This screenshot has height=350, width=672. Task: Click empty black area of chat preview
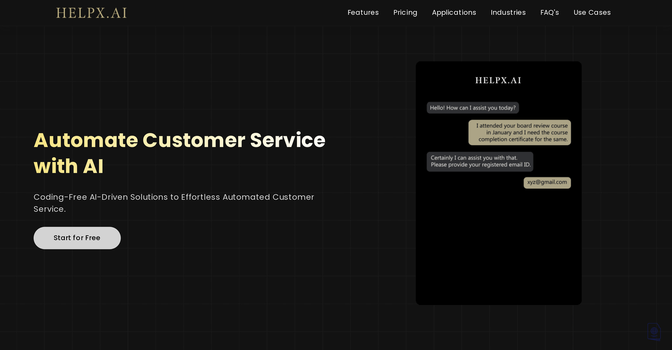498,246
